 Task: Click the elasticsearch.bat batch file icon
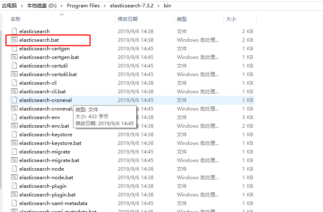14,40
